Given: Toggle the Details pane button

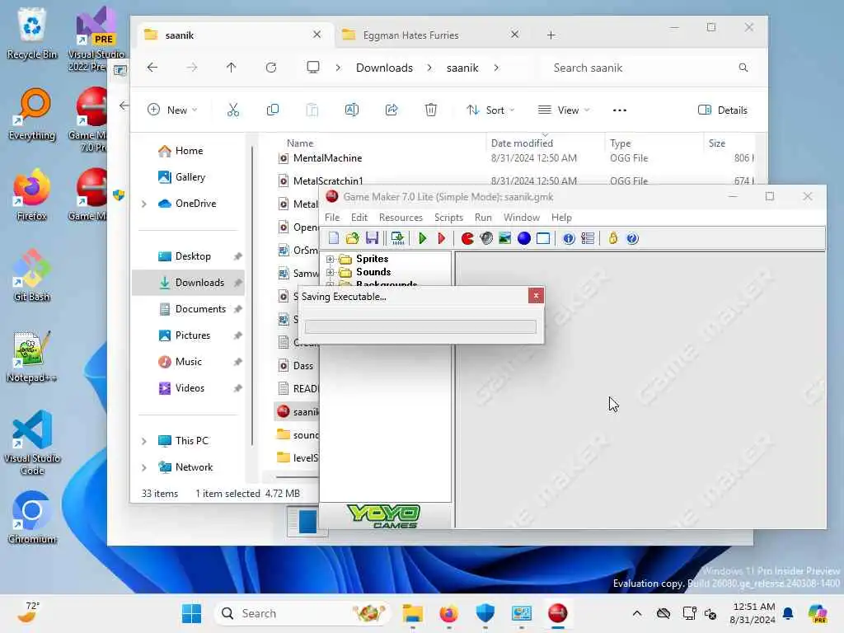Looking at the screenshot, I should [x=722, y=110].
